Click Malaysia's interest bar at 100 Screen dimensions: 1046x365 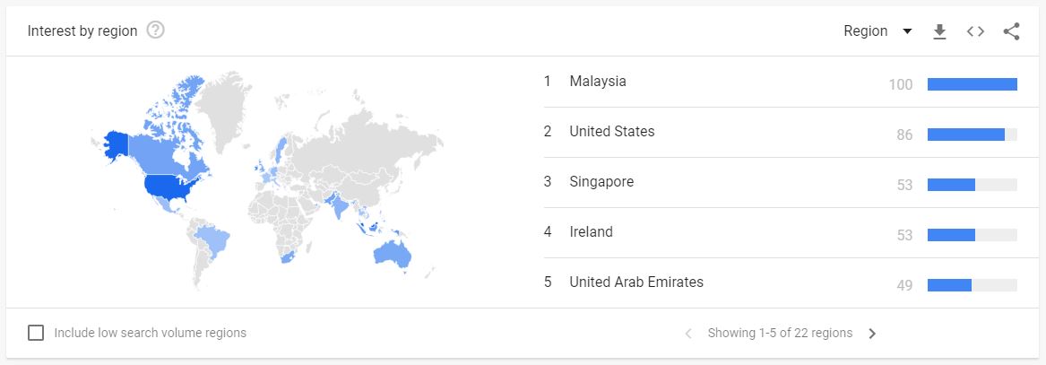click(972, 84)
